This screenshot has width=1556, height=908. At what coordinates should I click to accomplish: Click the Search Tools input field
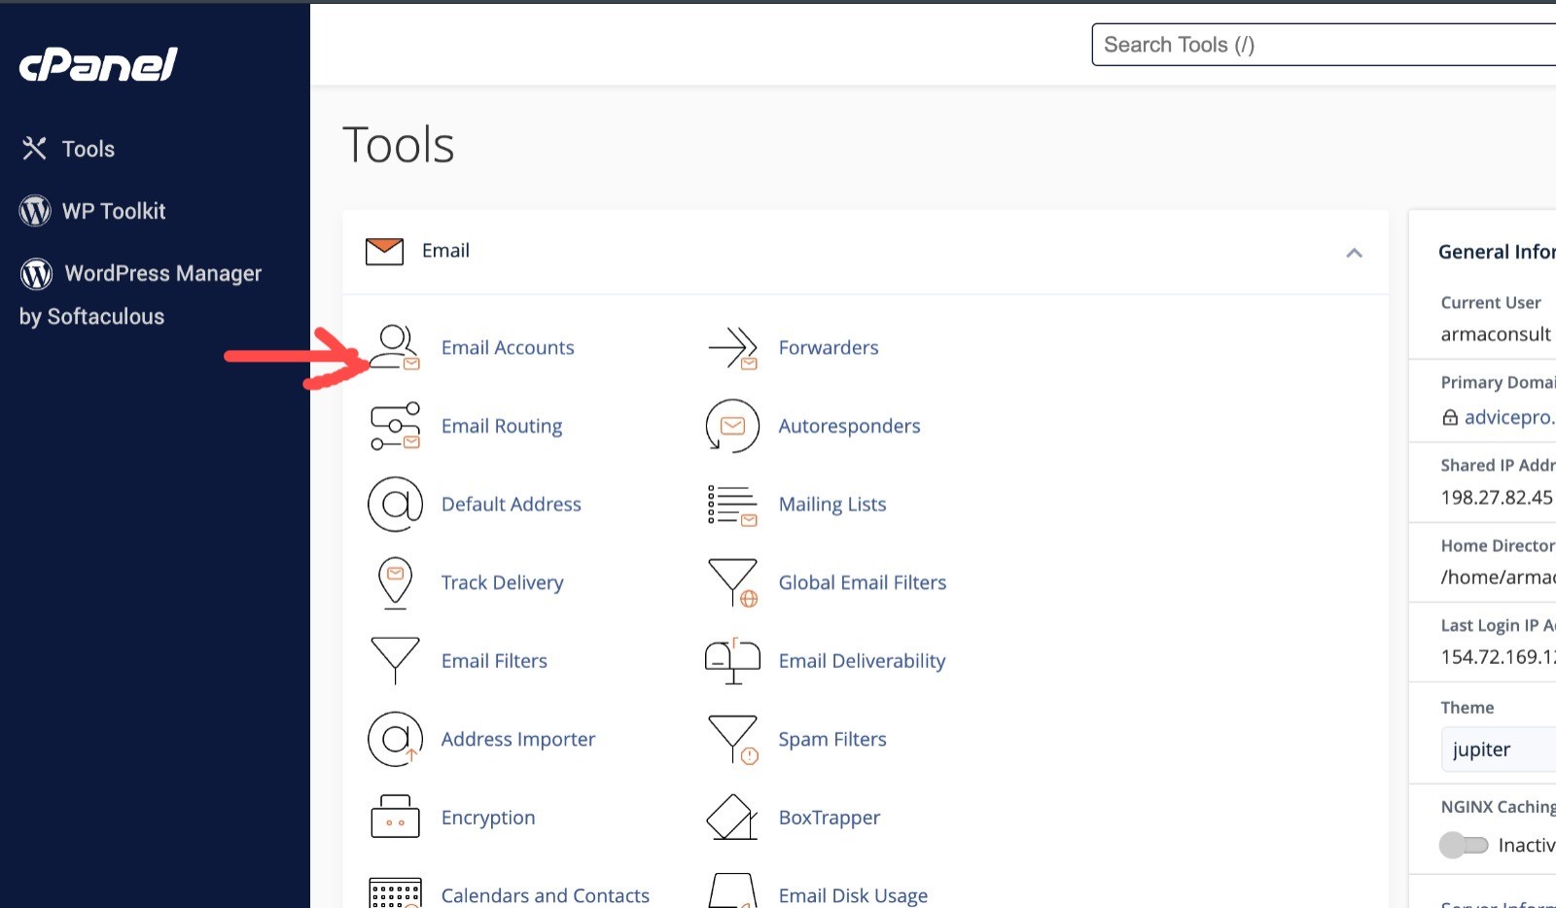(1323, 45)
